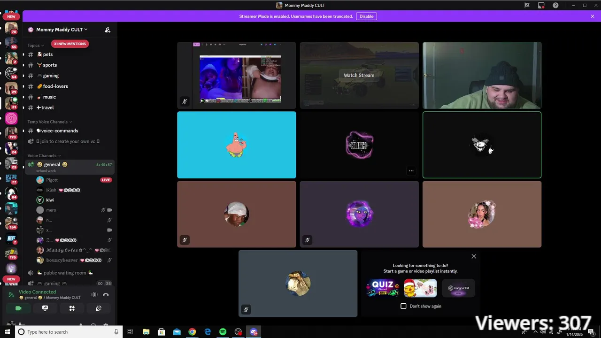Focus the tile with flower-framed woman avatar
601x338 pixels.
(482, 215)
